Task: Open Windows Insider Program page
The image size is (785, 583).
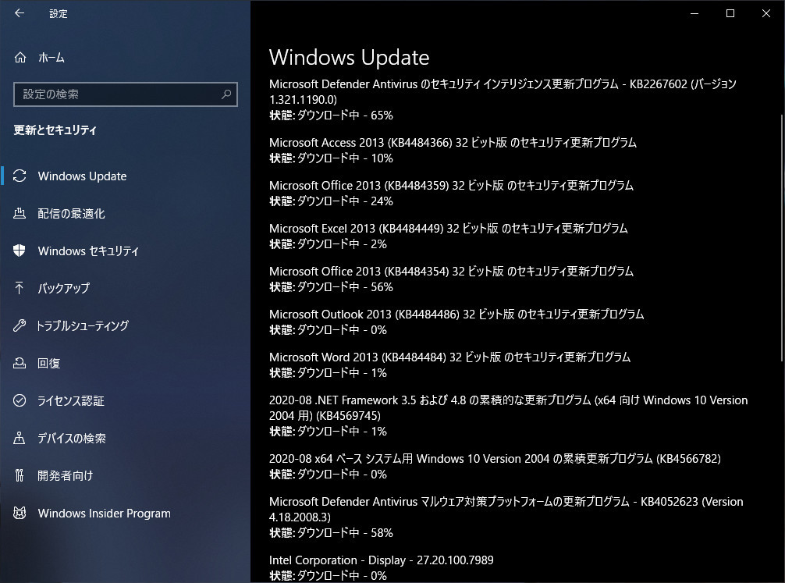Action: 125,513
